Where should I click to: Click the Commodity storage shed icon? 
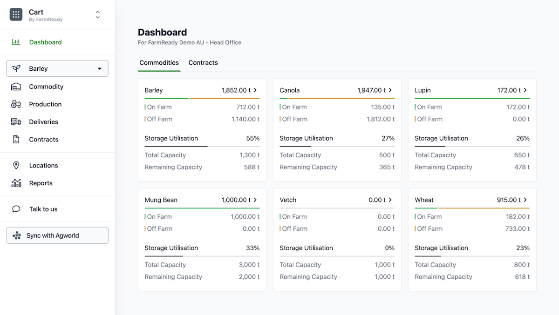click(16, 87)
